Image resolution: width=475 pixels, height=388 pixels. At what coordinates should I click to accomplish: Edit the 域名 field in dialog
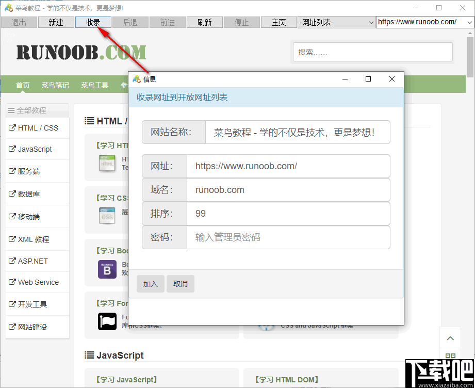click(288, 190)
